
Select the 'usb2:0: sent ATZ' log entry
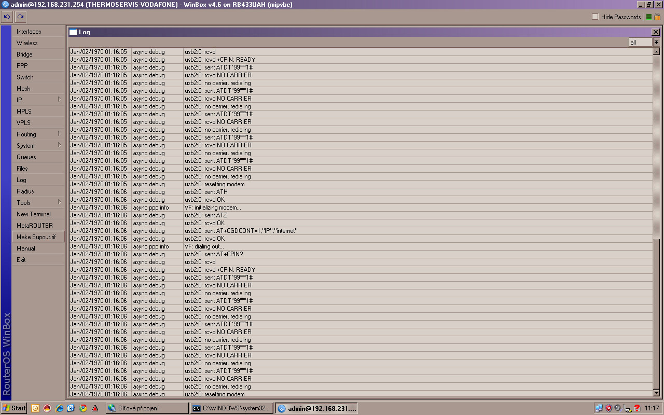coord(361,215)
